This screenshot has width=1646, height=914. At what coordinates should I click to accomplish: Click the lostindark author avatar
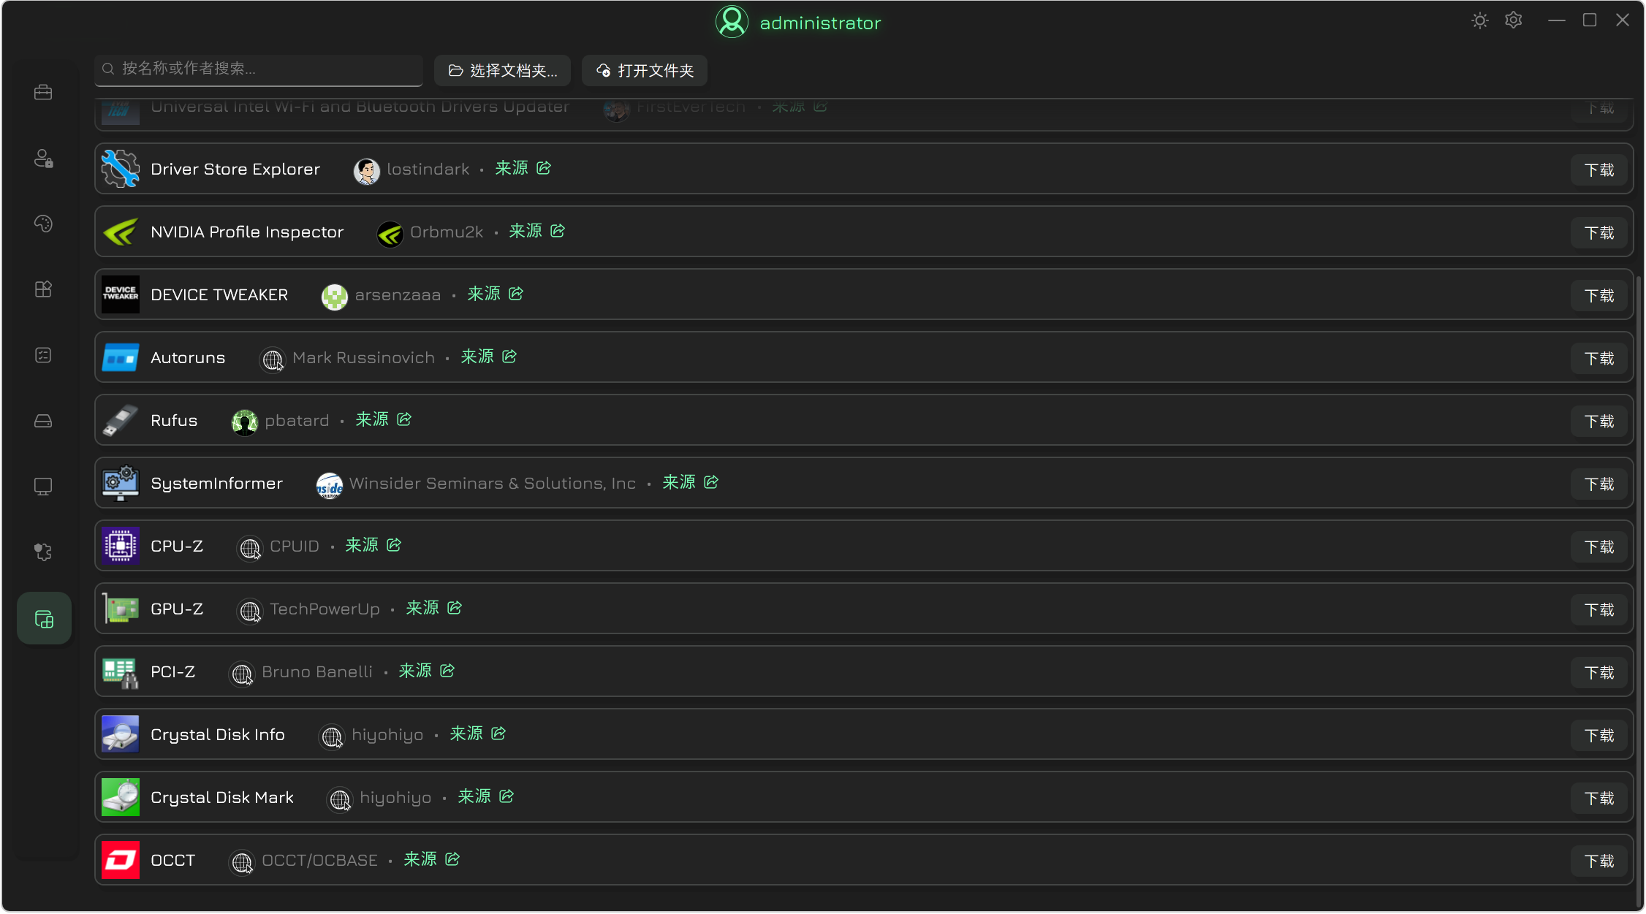[367, 171]
